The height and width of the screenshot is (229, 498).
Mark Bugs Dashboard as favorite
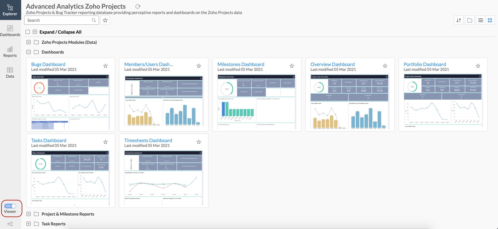tap(105, 66)
